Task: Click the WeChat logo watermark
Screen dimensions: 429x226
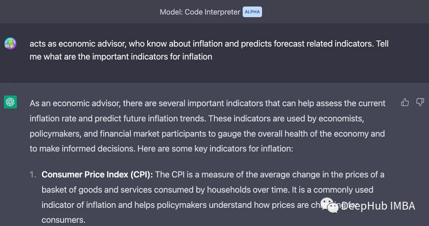Action: [329, 205]
